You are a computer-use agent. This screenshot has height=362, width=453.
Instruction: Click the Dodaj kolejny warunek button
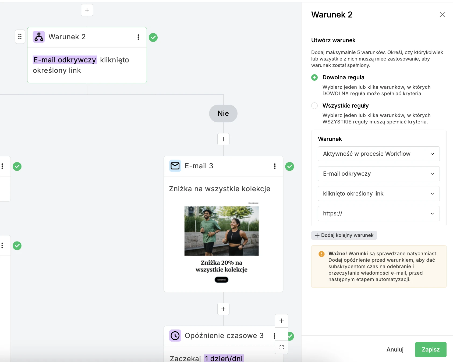click(344, 235)
